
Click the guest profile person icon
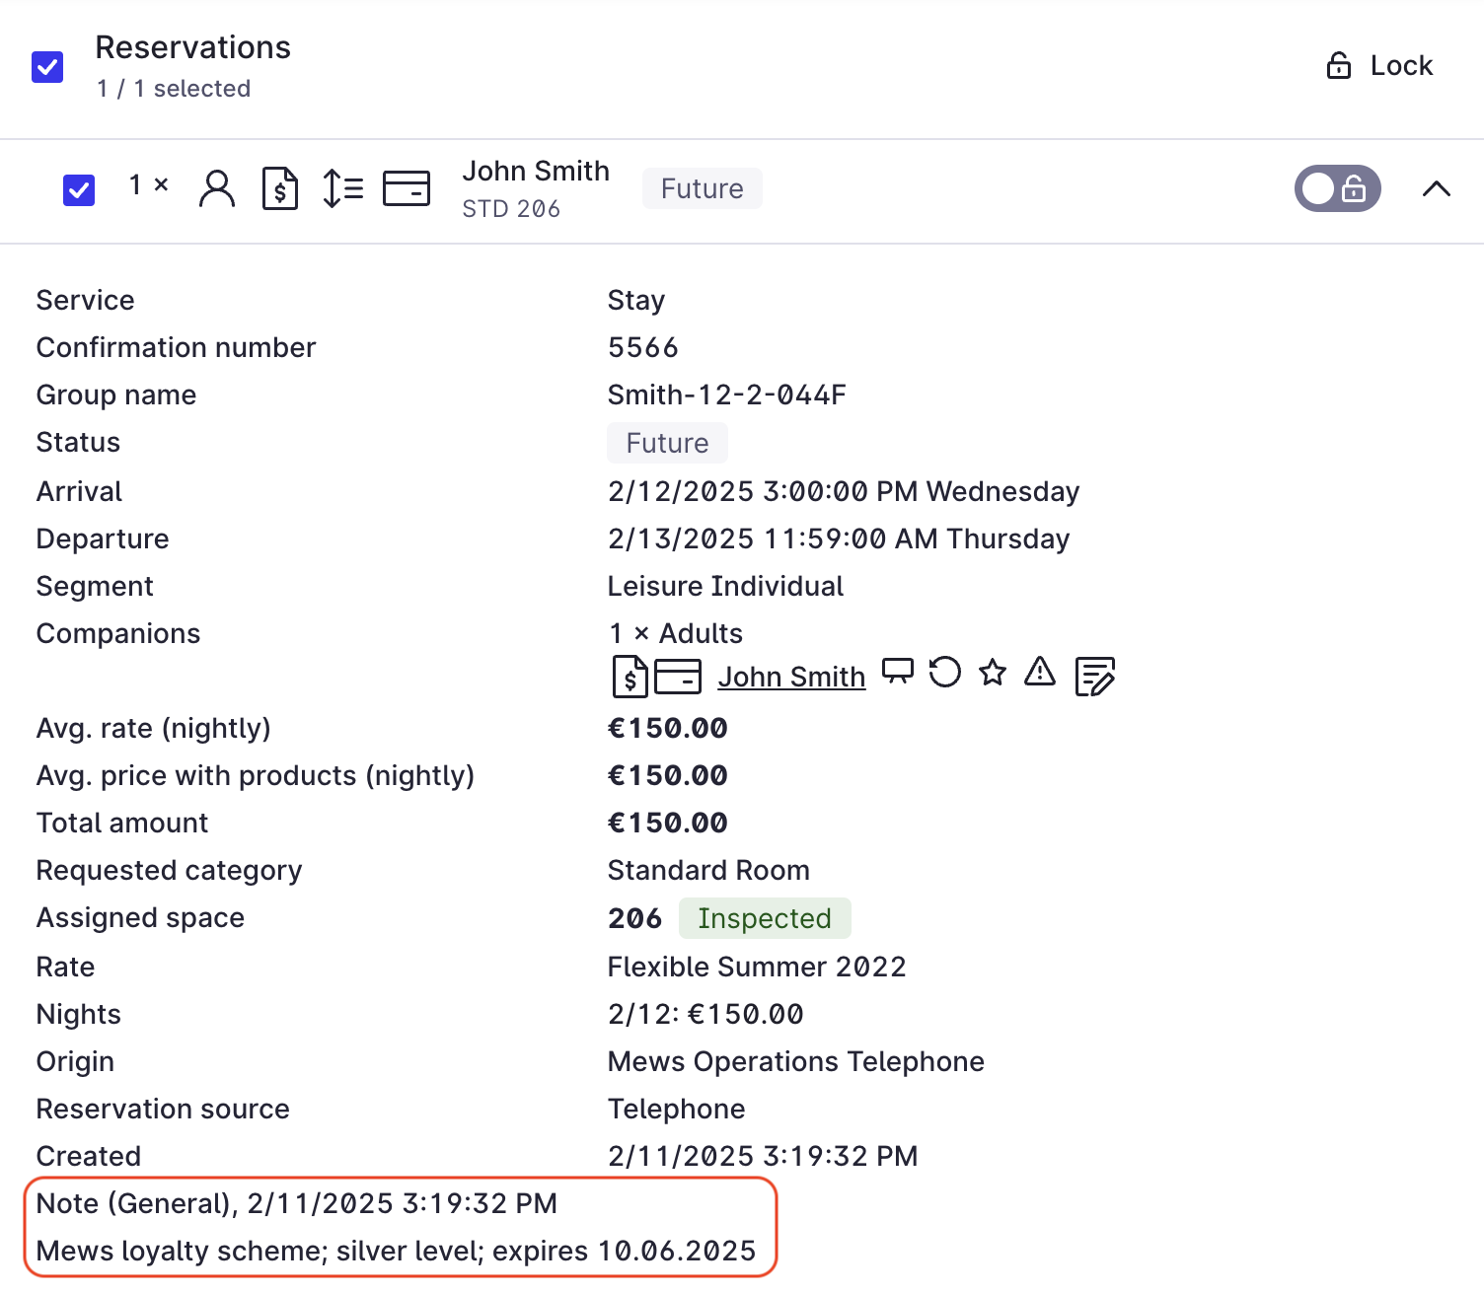click(216, 188)
